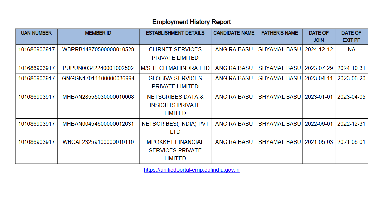Viewport: 376px width, 197px height.
Task: Click join date 2022-06-01
Action: tap(319, 124)
